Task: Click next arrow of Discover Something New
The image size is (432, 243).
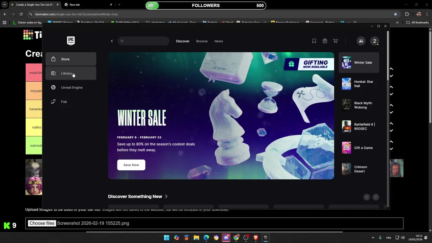Action: coord(376,197)
